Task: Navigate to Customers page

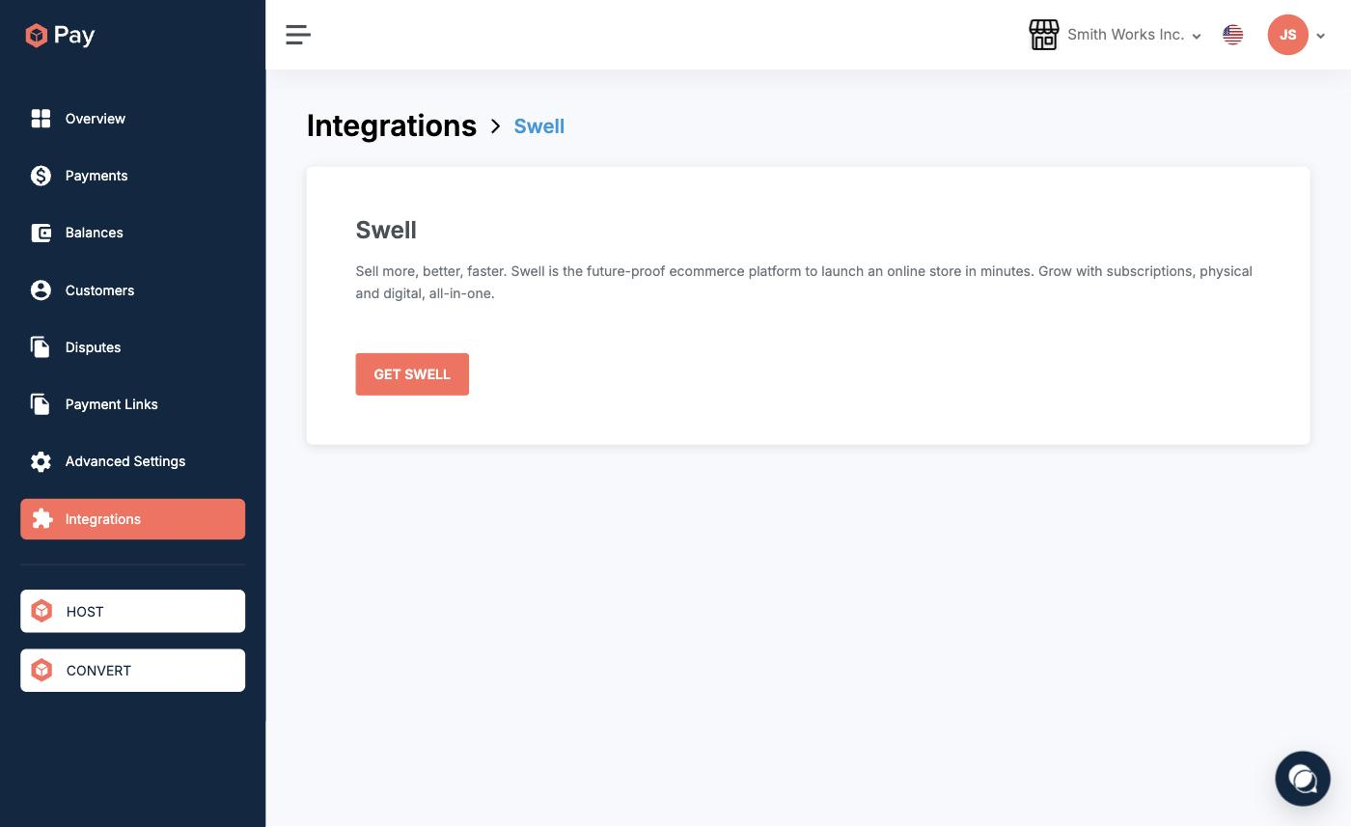Action: coord(133,290)
